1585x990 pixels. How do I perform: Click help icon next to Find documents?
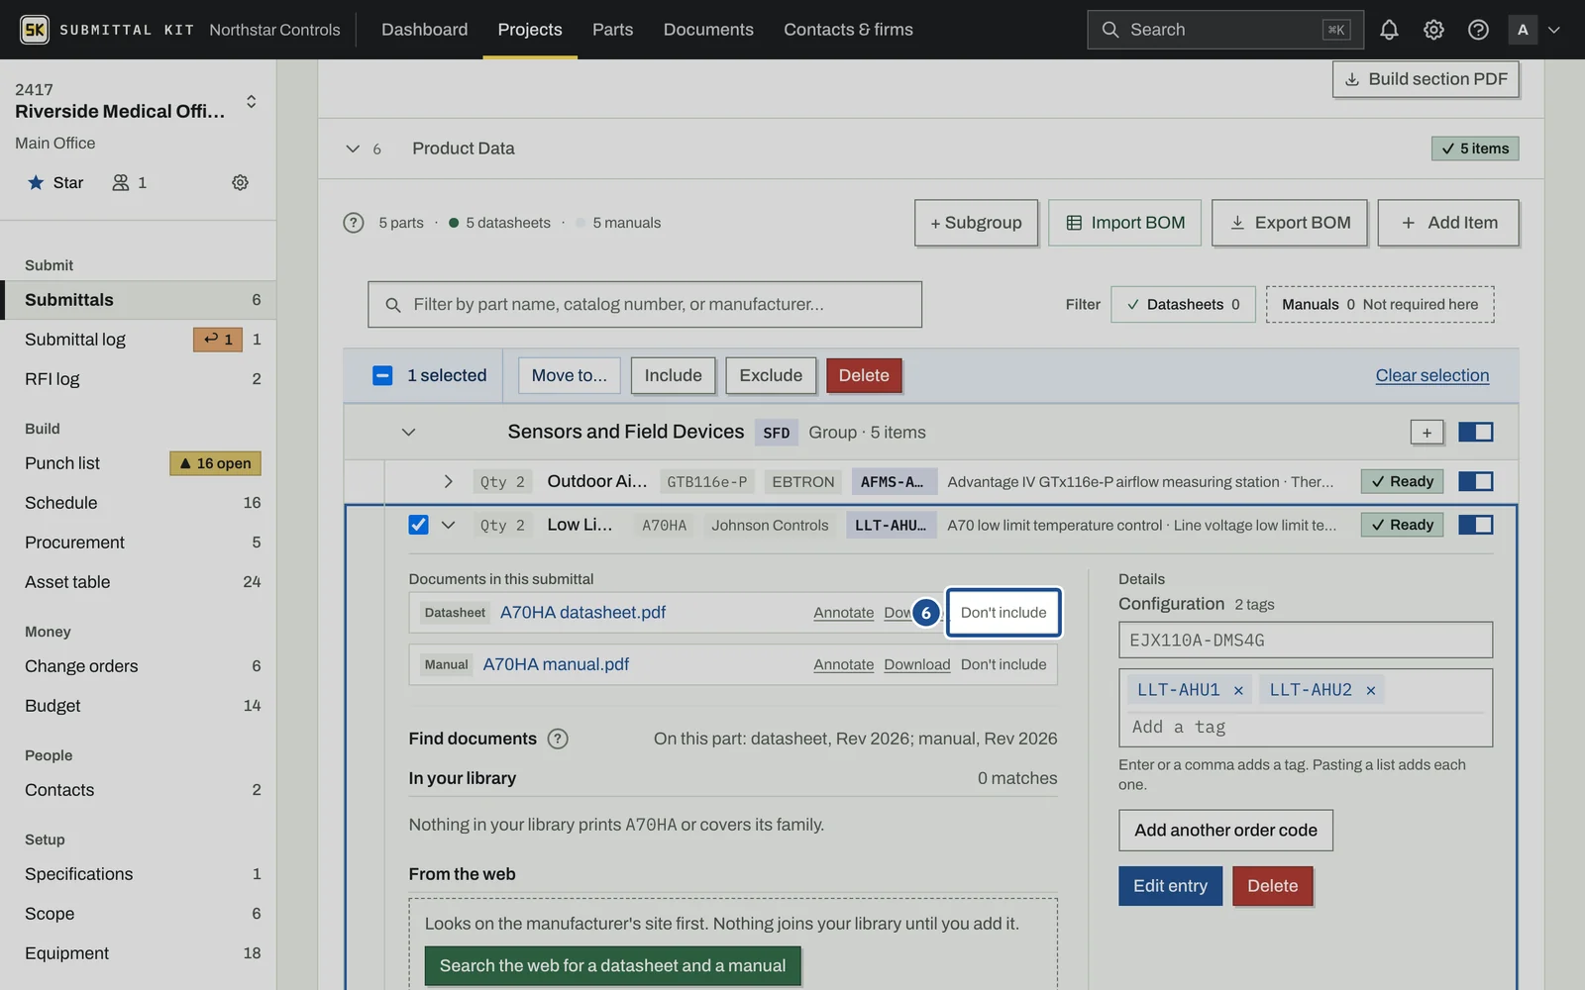coord(558,739)
